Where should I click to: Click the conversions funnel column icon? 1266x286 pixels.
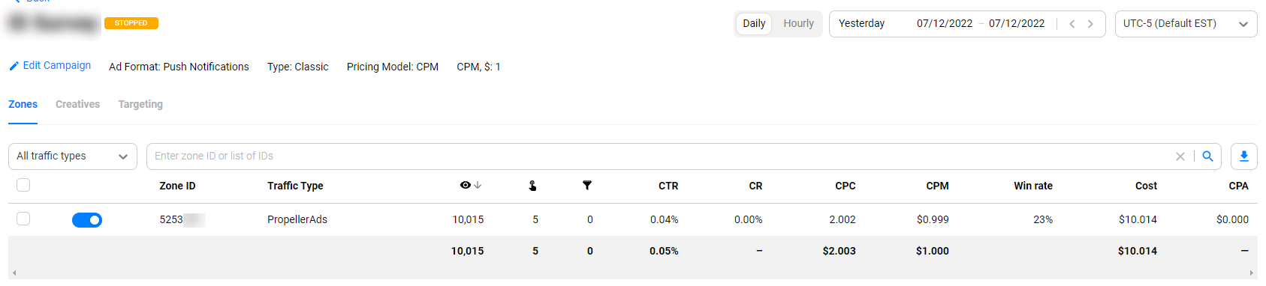tap(587, 185)
